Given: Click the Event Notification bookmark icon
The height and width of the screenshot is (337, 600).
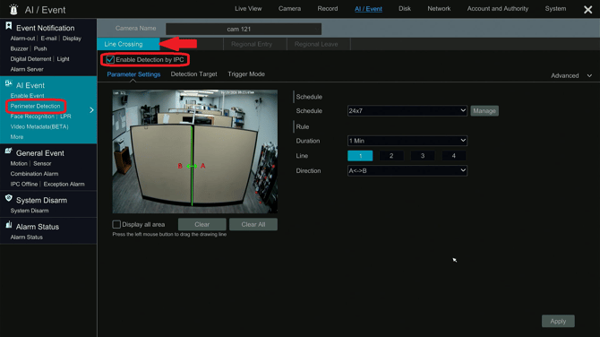Looking at the screenshot, I should (8, 26).
